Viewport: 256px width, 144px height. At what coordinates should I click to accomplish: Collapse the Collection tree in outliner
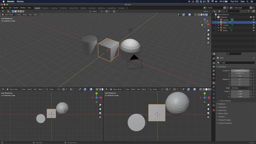point(216,17)
